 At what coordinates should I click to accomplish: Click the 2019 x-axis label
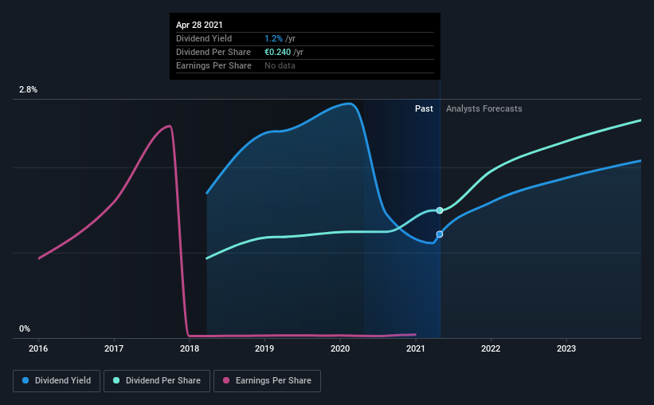point(264,348)
